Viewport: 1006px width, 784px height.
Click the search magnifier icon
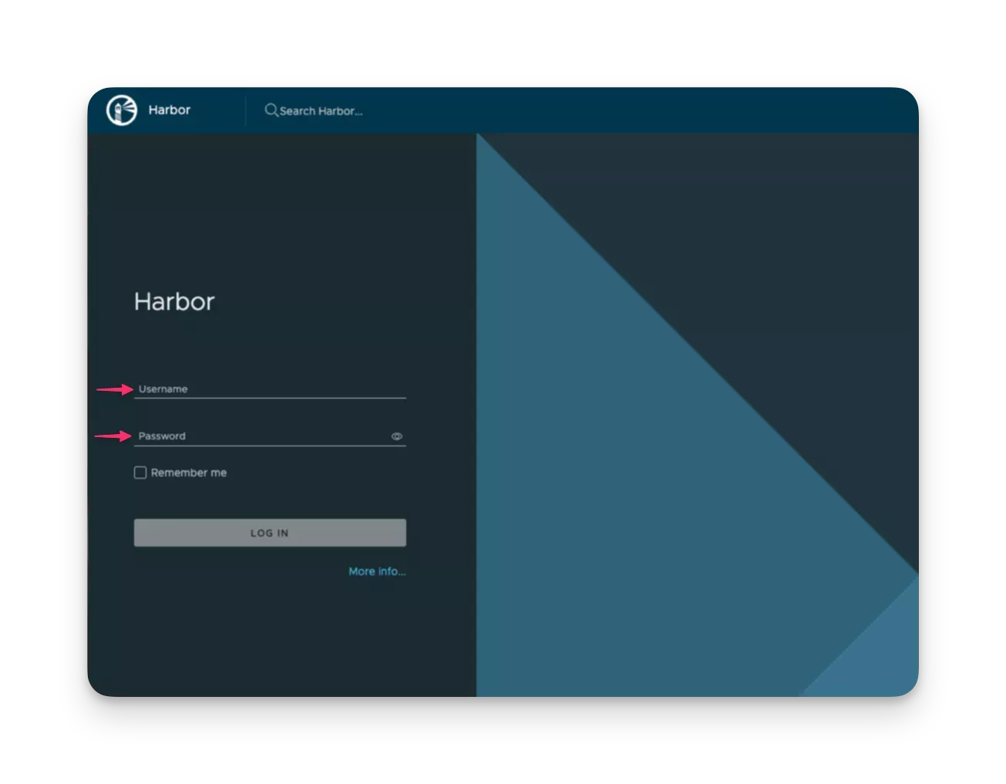point(271,110)
